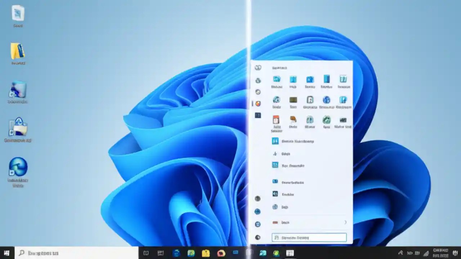
Task: Open the Start button to collapse the menu
Action: coord(6,254)
